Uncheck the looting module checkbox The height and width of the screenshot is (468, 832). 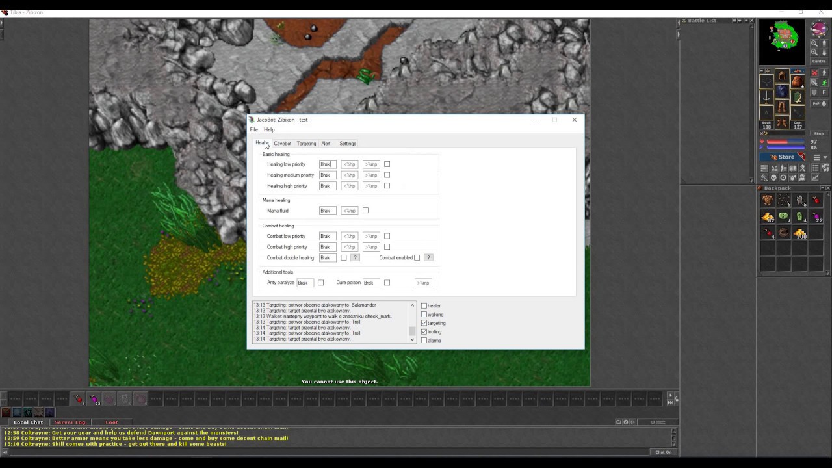point(424,332)
